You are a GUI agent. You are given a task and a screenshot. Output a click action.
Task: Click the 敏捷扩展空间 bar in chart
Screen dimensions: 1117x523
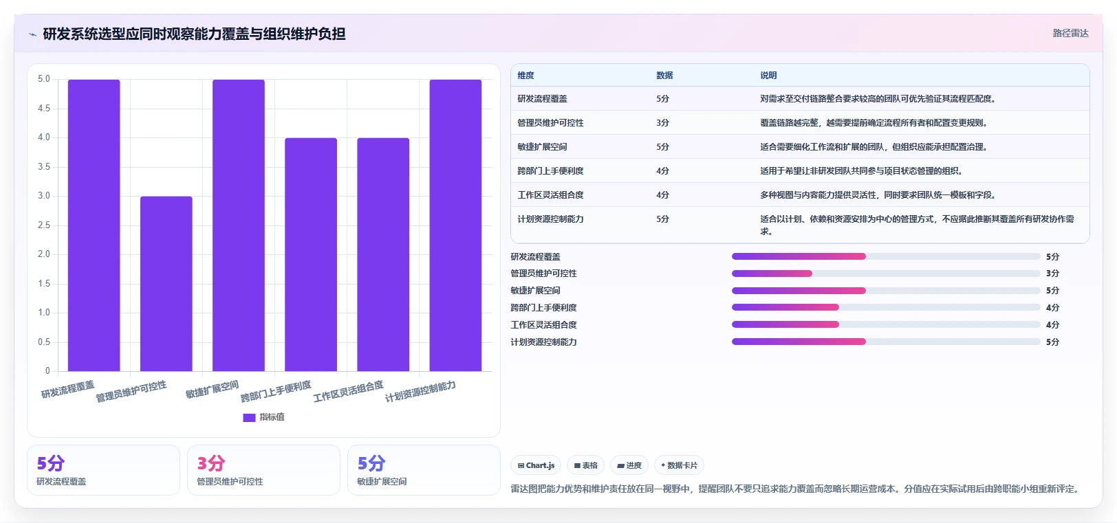click(239, 225)
